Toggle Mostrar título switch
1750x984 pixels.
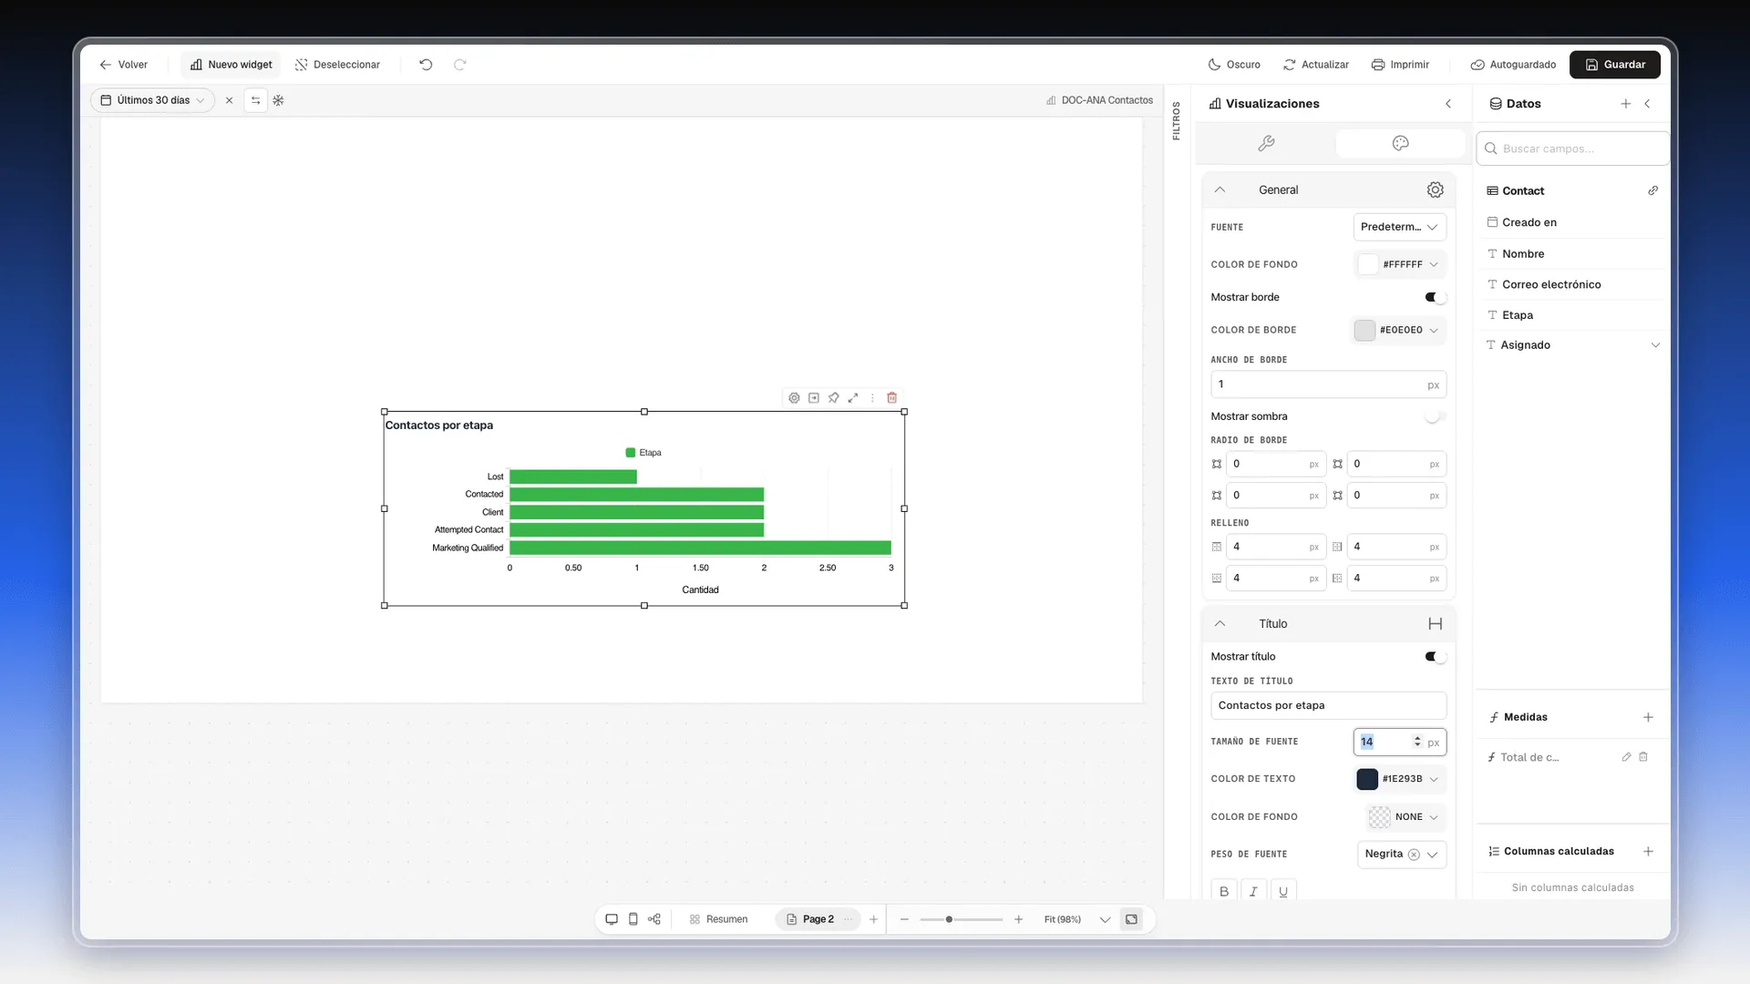[x=1436, y=657]
